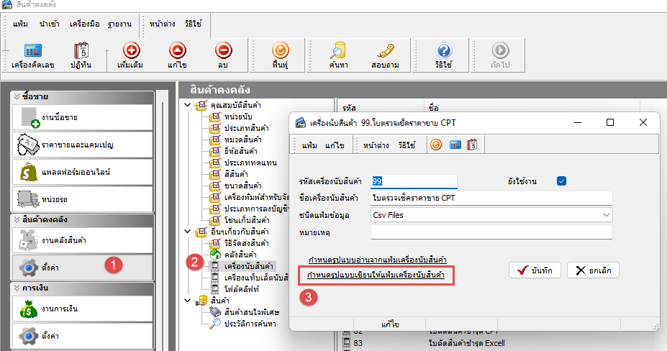Click the บันทึก save button
Screen dimensions: 667x351
pos(534,270)
